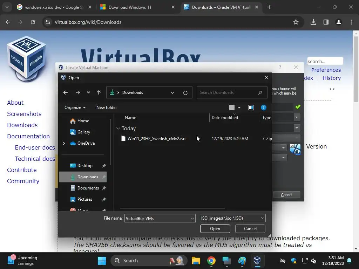359x269 pixels.
Task: Open Chrome downloads icon
Action: coord(313,22)
